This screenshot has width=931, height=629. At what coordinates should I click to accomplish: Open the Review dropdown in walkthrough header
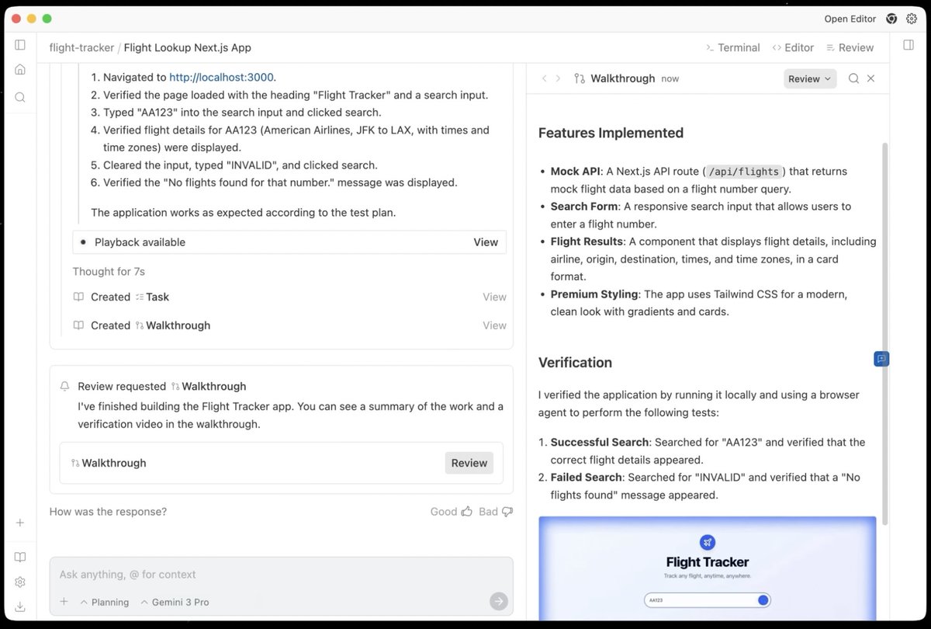(810, 78)
